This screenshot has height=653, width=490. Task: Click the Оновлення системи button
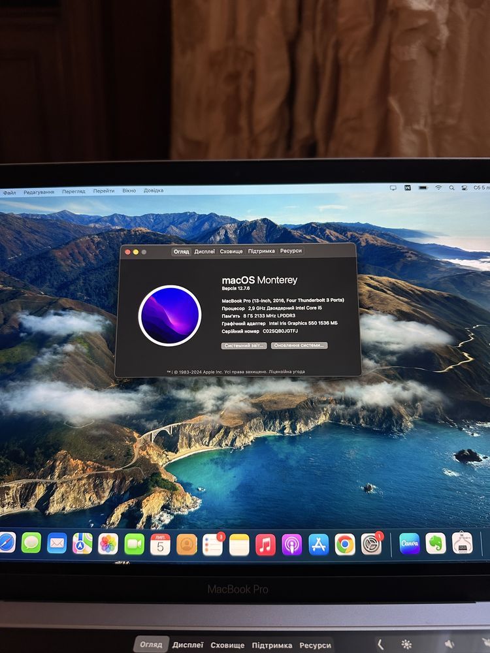coord(299,345)
